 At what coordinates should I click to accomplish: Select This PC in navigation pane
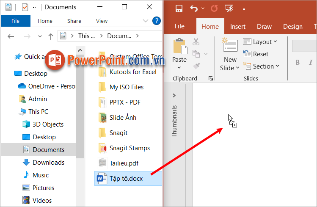[33, 112]
